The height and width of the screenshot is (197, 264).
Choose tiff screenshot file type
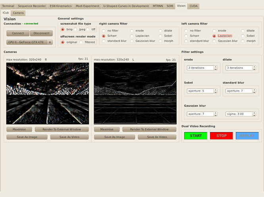[88, 29]
